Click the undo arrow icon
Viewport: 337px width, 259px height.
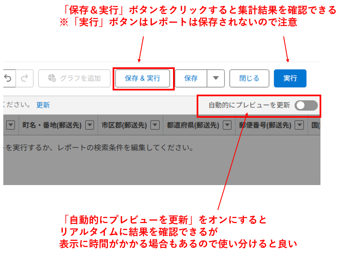click(x=8, y=78)
